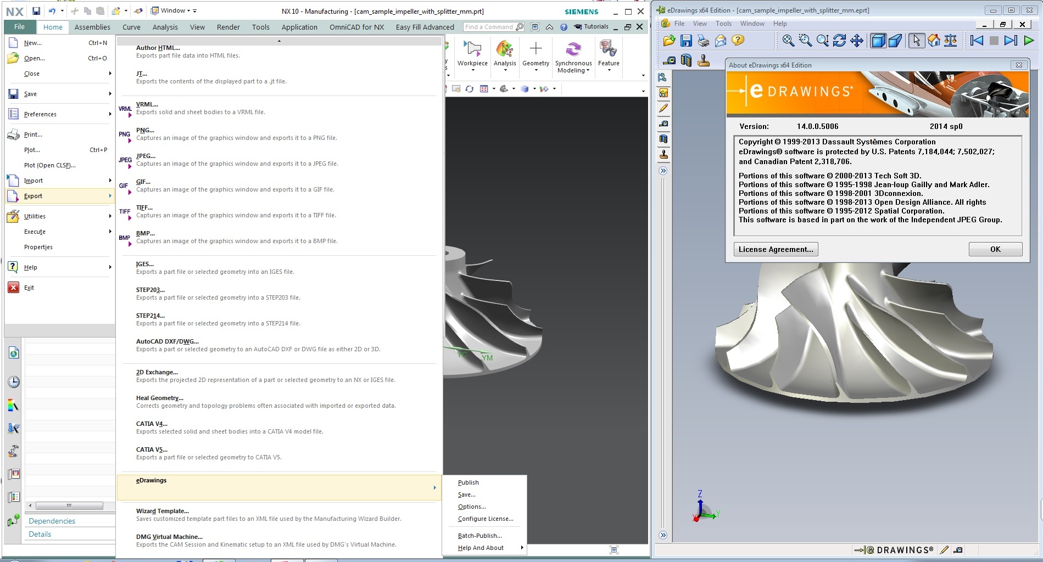Select the Rotate tool in eDrawings toolbar

[839, 40]
